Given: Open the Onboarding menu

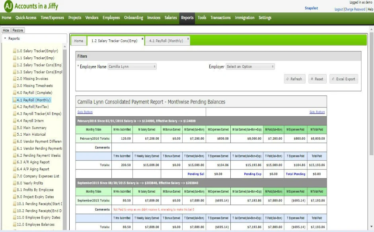Looking at the screenshot, I should (x=134, y=18).
